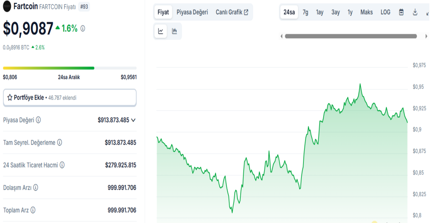This screenshot has height=223, width=431.
Task: Toggle LOG scale on chart
Action: pyautogui.click(x=385, y=12)
